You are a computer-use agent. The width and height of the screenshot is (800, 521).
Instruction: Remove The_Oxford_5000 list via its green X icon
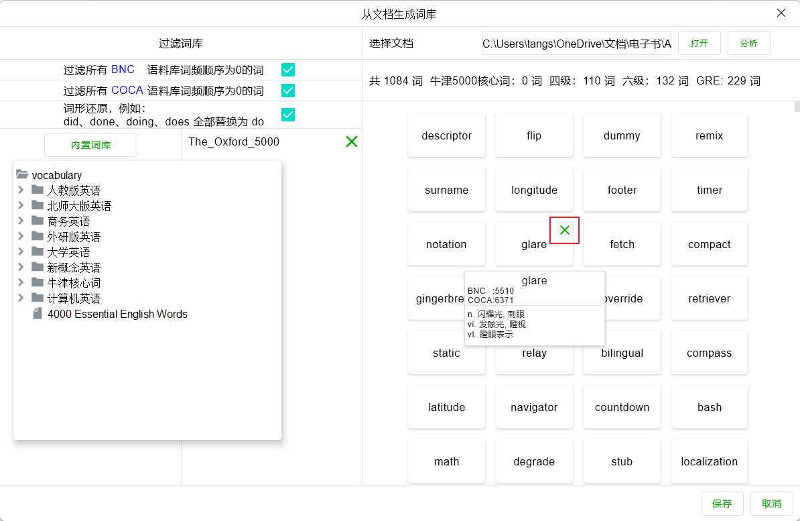[x=351, y=141]
